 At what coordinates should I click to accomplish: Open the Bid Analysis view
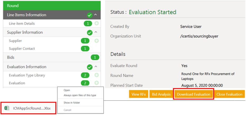[x=161, y=94]
